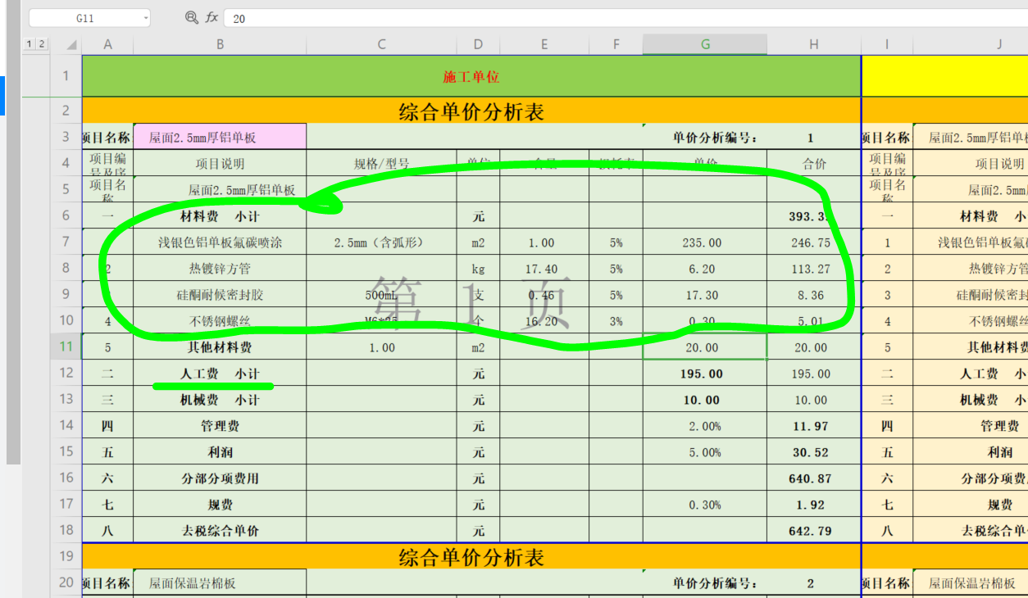The height and width of the screenshot is (598, 1028).
Task: Click 材料费 小计 cell in column B
Action: (220, 216)
